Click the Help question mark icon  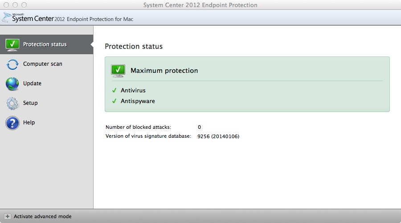12,123
